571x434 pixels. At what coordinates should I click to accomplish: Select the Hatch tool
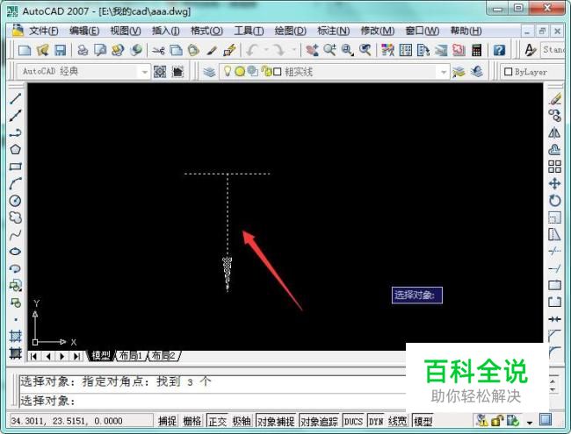pos(15,336)
